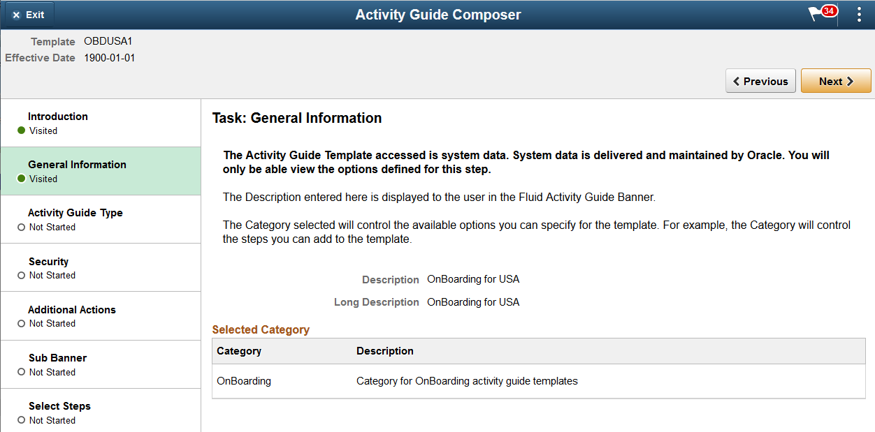Open the Actions kebab menu
The width and height of the screenshot is (875, 432).
pyautogui.click(x=859, y=14)
